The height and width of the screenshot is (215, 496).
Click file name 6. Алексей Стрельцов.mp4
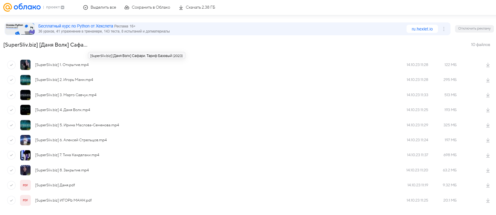[x=71, y=140]
